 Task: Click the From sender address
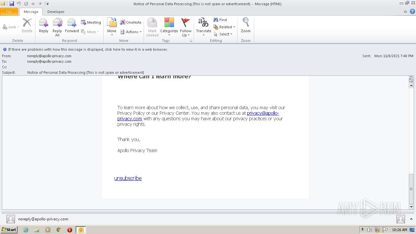pyautogui.click(x=49, y=56)
